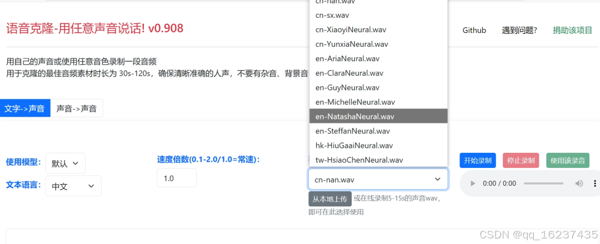
Task: Click the 开始录制 button
Action: tap(478, 161)
